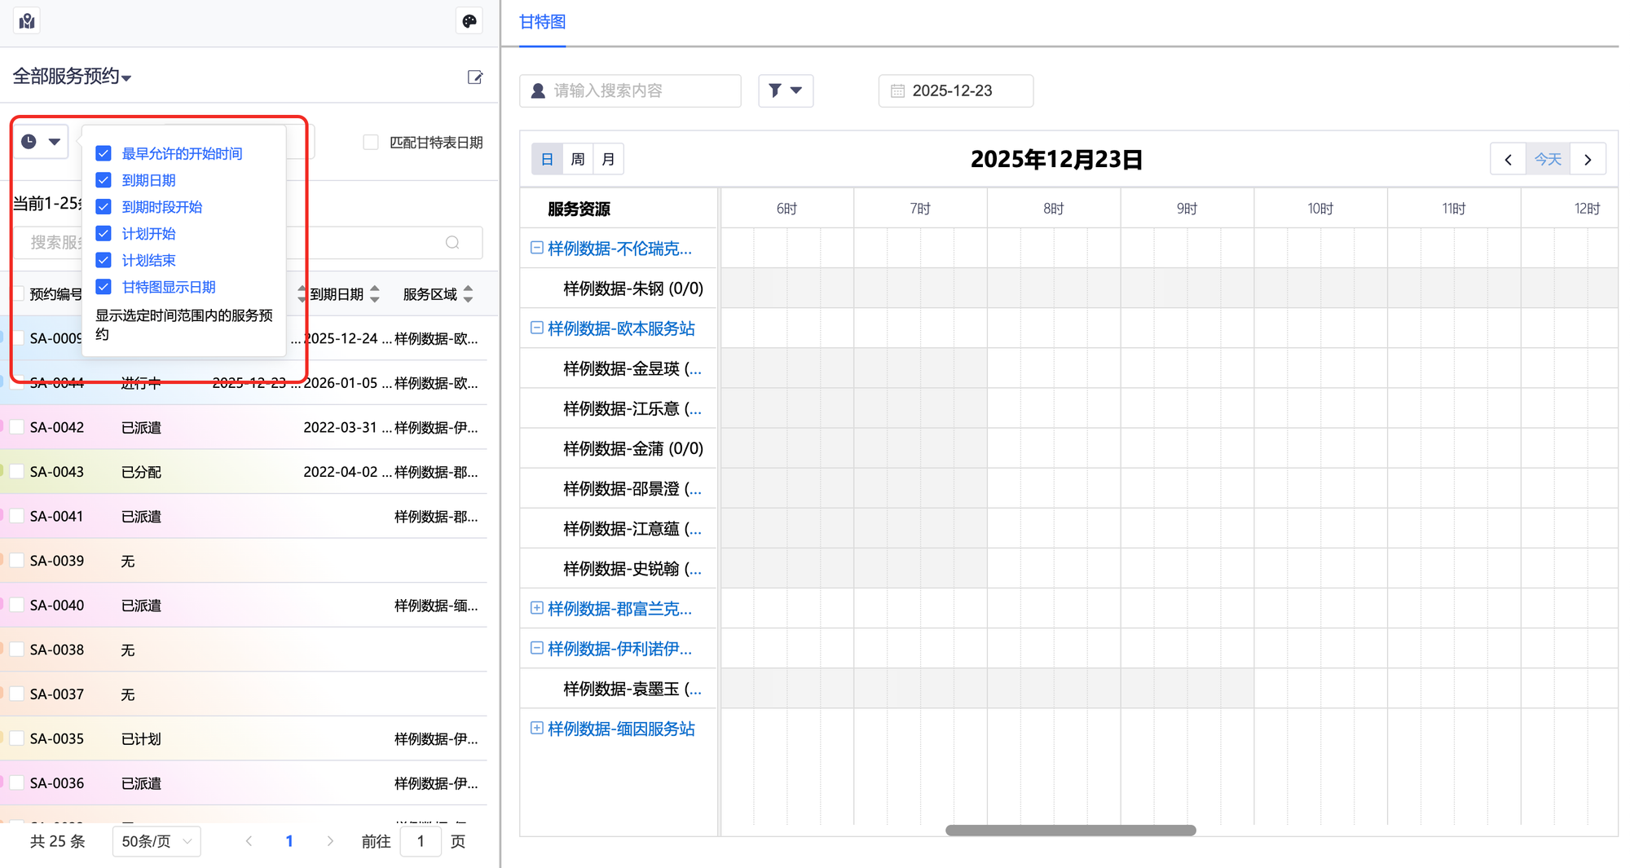1630x868 pixels.
Task: Open the color palette theme icon
Action: coord(469,21)
